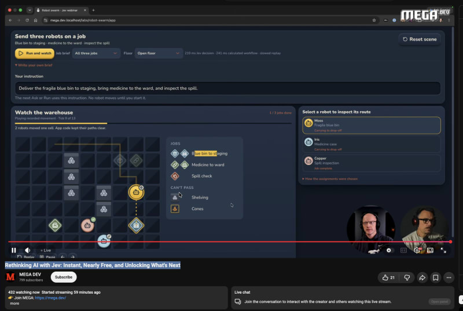Close the Robot swarm browser tab
This screenshot has height=311, width=463.
(85, 10)
